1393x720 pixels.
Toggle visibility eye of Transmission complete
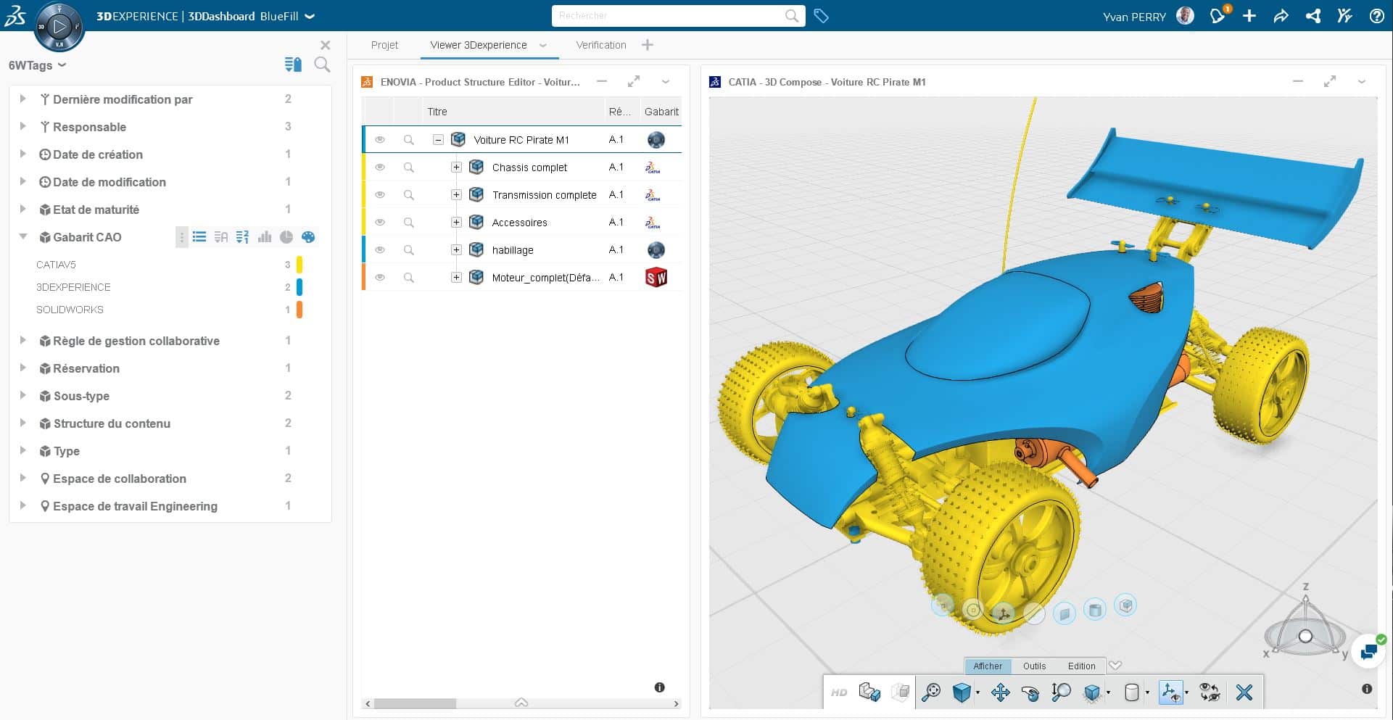[x=380, y=194]
